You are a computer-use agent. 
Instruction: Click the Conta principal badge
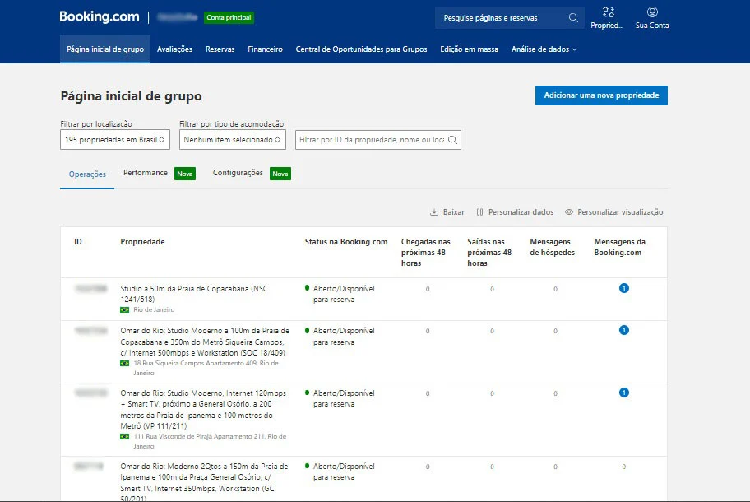[x=229, y=18]
